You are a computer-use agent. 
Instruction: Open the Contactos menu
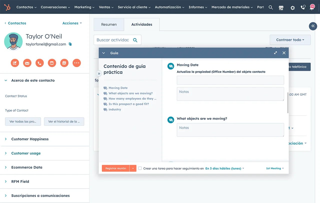26,7
